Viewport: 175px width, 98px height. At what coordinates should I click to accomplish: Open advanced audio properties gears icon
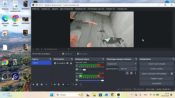(x=76, y=84)
